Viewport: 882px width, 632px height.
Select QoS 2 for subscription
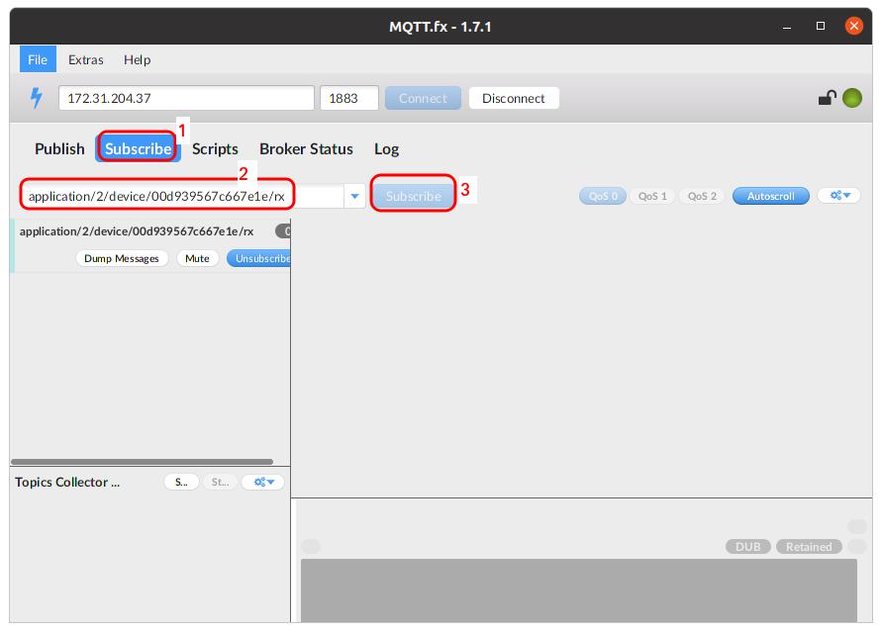coord(702,196)
